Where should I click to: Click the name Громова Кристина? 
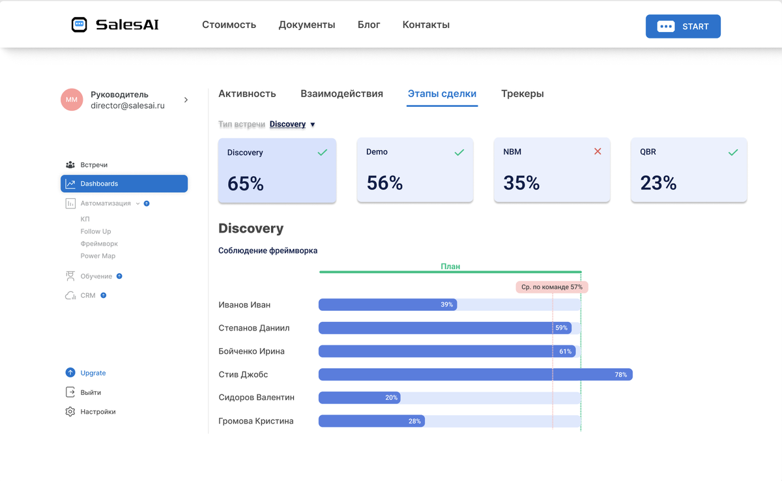pyautogui.click(x=256, y=421)
